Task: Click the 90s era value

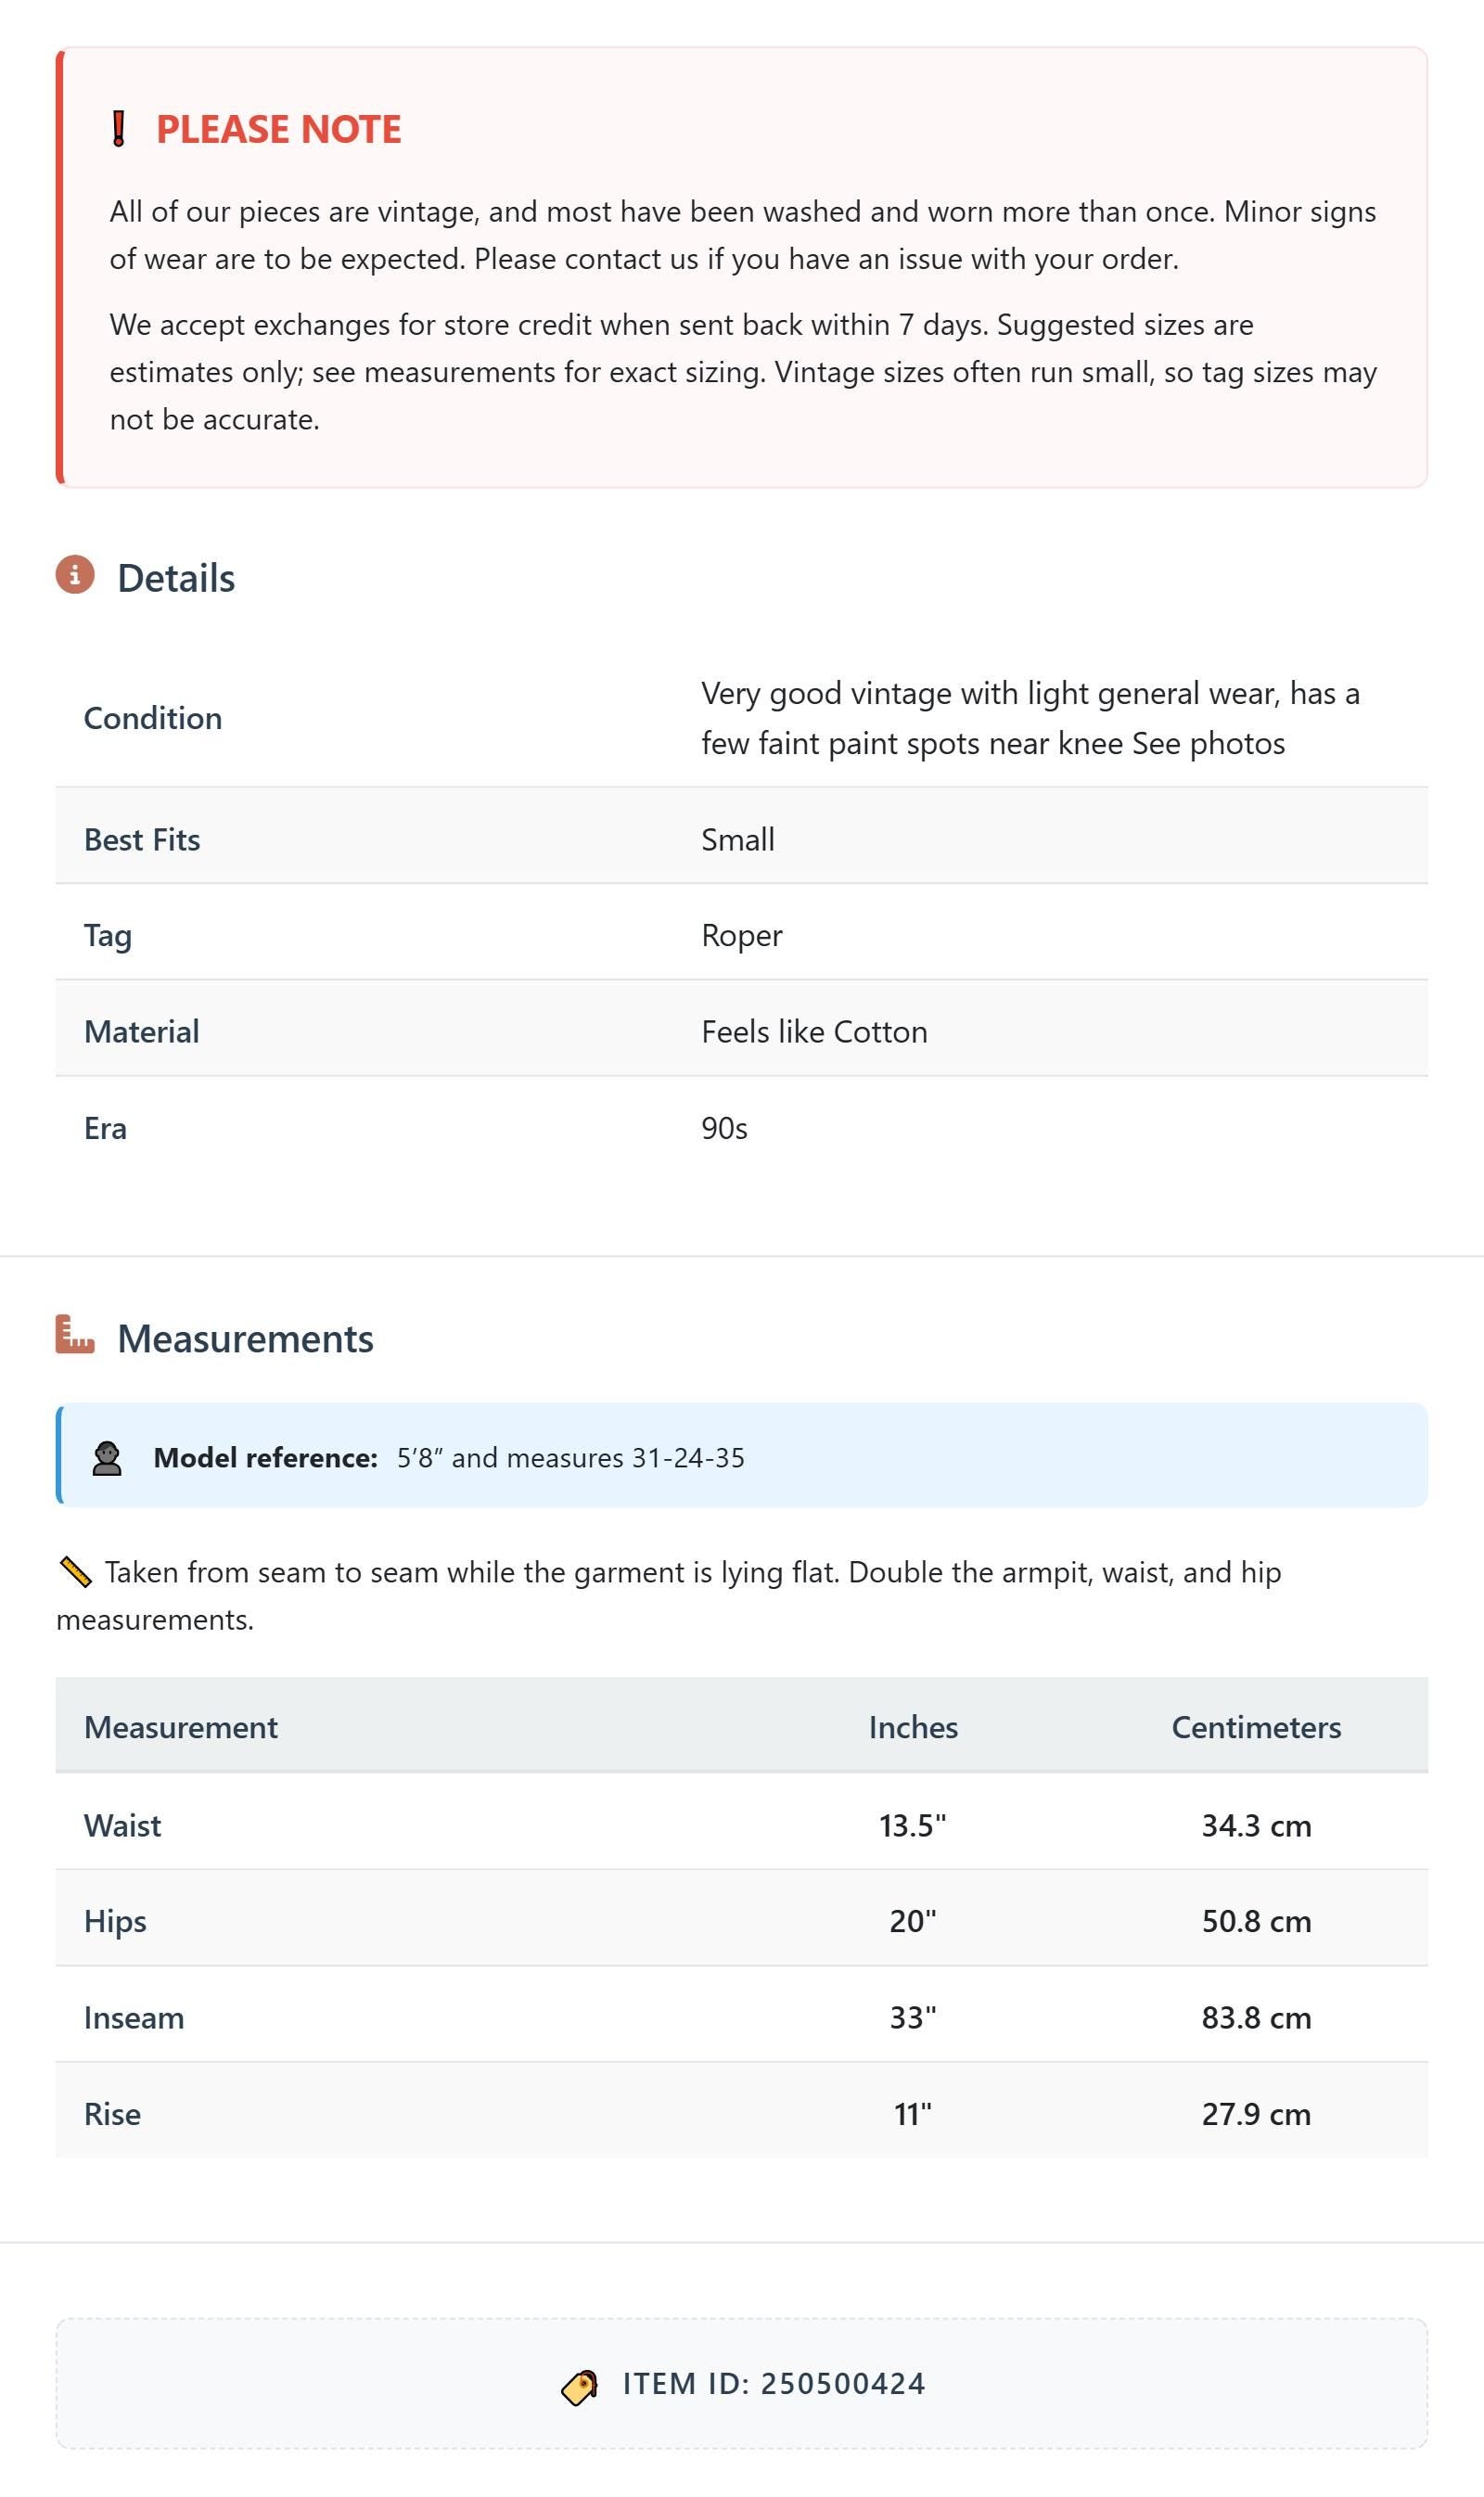Action: [x=724, y=1128]
